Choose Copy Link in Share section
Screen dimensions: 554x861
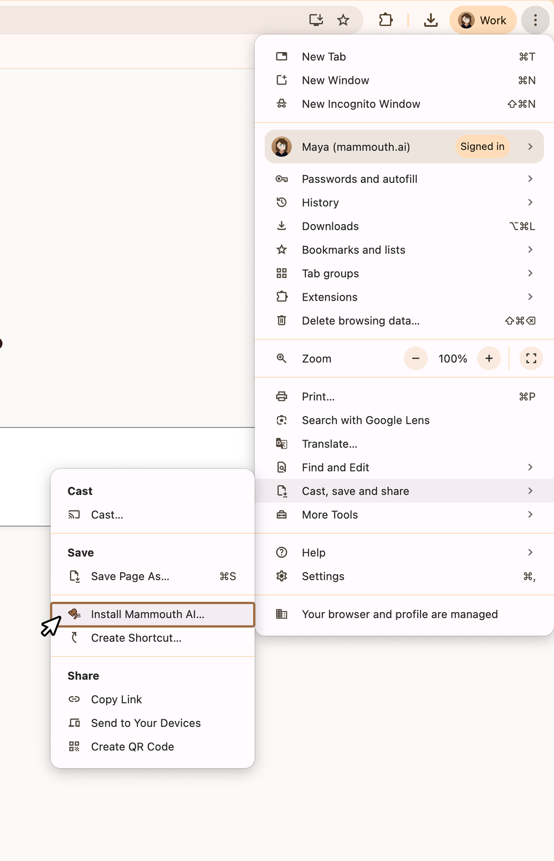[152, 699]
